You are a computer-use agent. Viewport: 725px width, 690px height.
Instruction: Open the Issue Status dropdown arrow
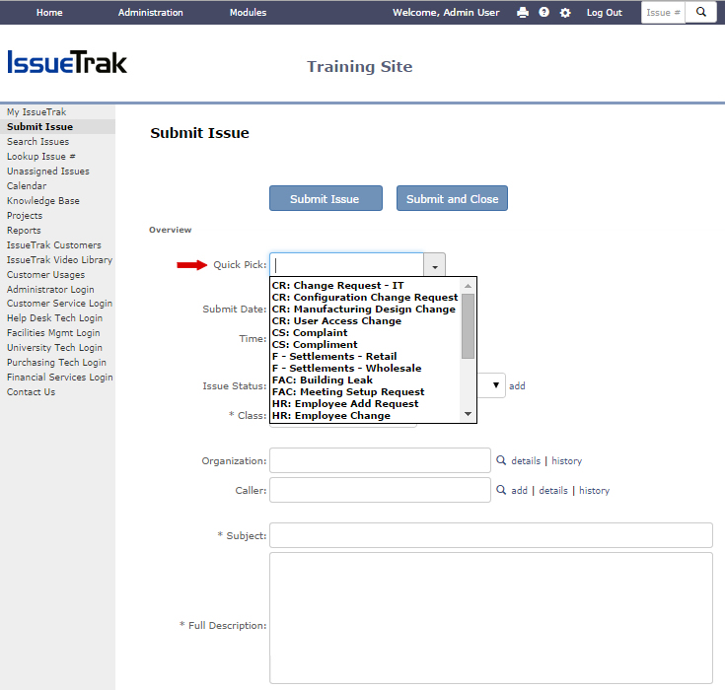click(495, 385)
